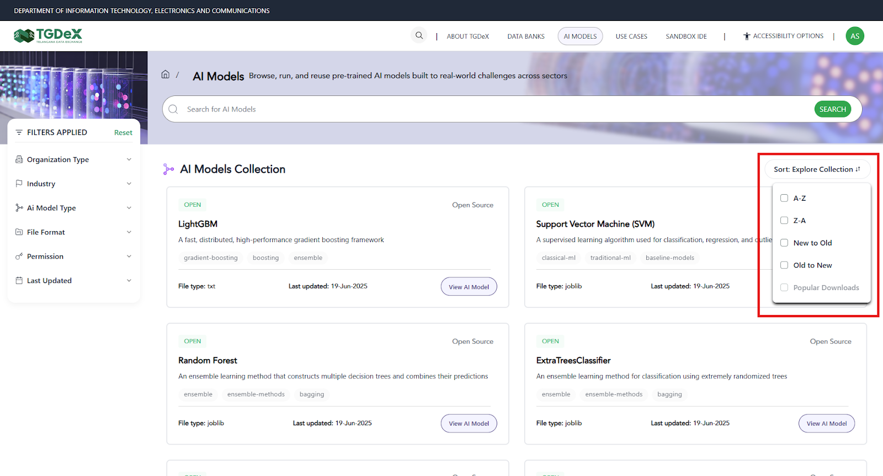This screenshot has height=476, width=883.
Task: Select the AI MODELS nav item
Action: 580,36
